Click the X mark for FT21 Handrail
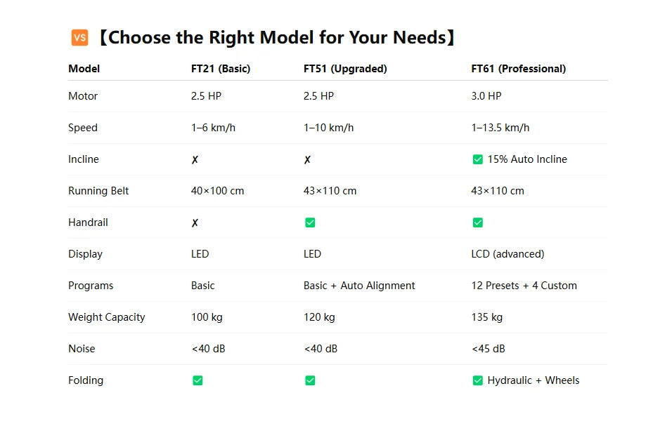The image size is (653, 426). 195,223
